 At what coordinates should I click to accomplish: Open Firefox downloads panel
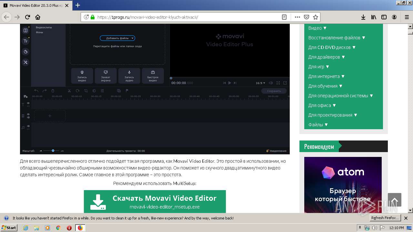point(363,17)
